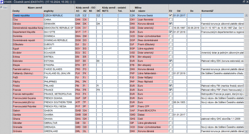Image resolution: width=249 pixels, height=134 pixels.
Task: Click the Od date field 06.04.1955
Action: pyautogui.click(x=180, y=102)
